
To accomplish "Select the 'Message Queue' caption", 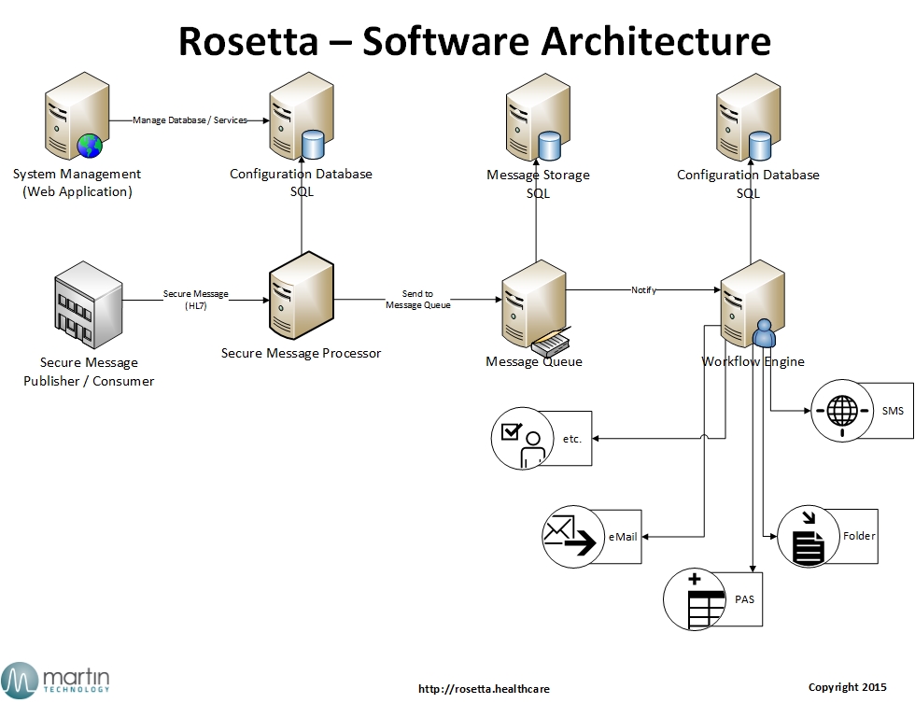I will click(x=534, y=361).
